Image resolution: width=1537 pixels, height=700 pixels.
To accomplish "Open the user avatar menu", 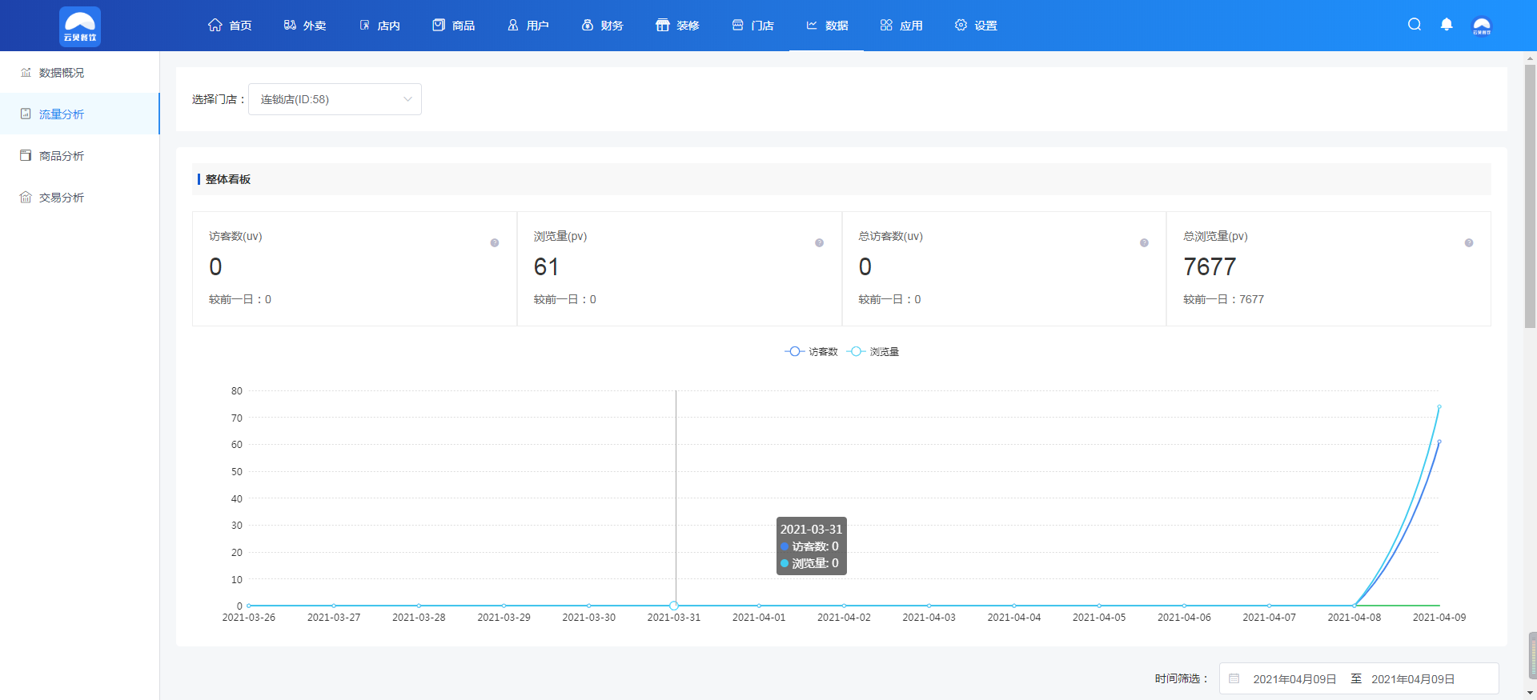I will tap(1482, 26).
